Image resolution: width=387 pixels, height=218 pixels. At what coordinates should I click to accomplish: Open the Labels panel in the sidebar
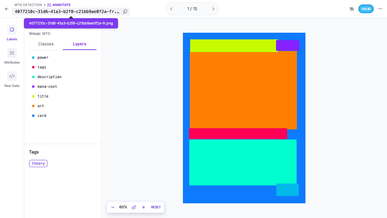point(12,32)
